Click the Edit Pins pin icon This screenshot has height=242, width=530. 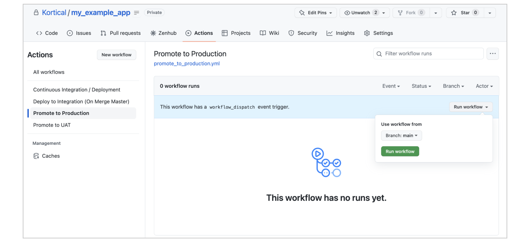[301, 12]
